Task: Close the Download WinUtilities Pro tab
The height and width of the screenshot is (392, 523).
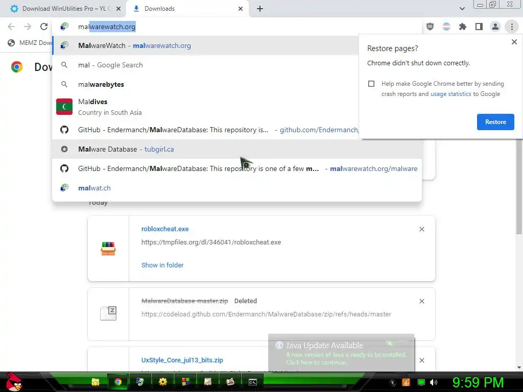Action: 118,9
